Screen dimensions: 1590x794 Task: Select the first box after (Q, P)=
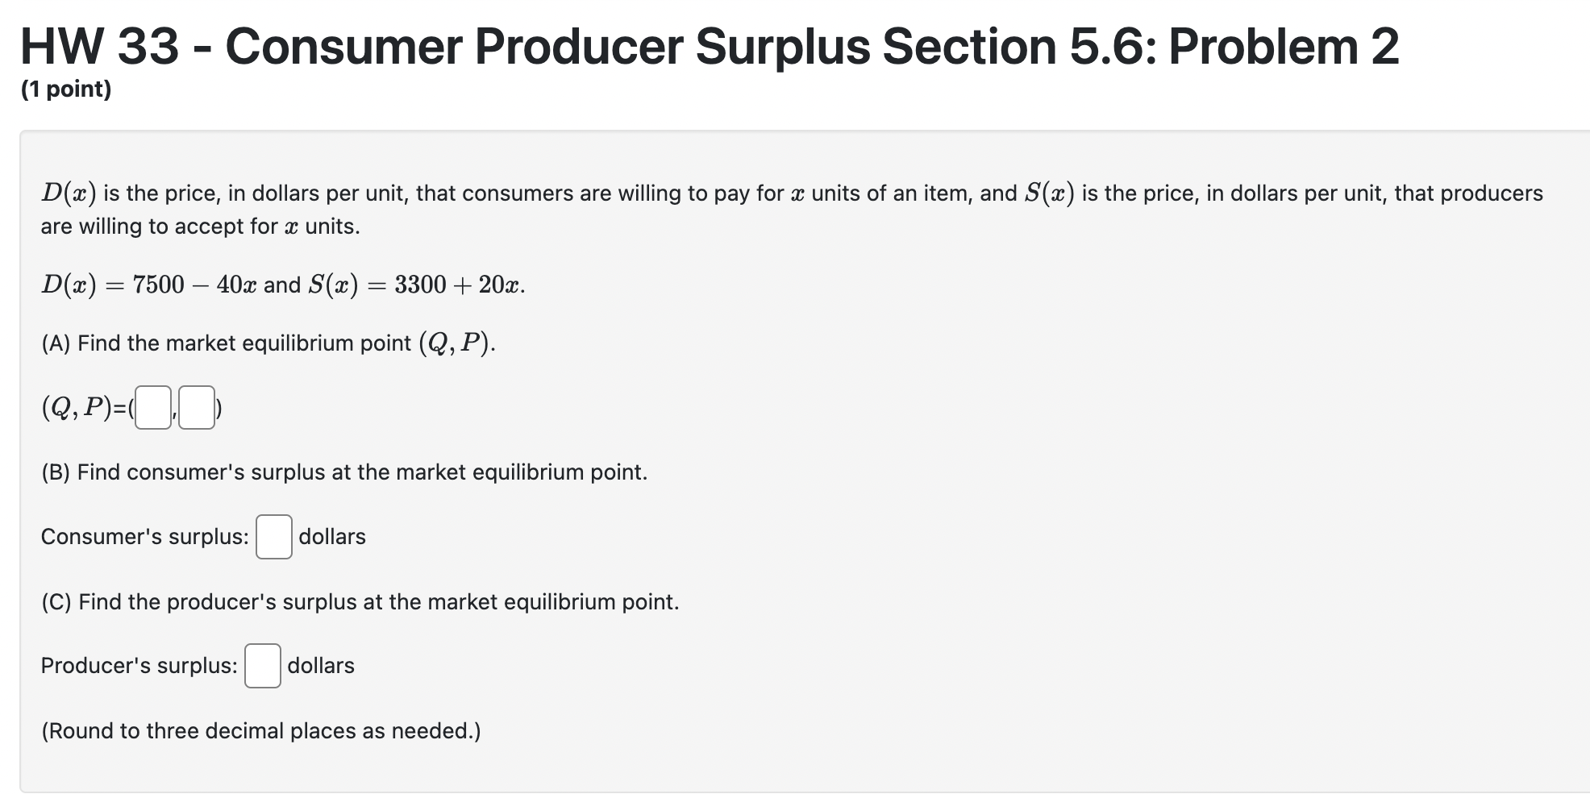[x=152, y=407]
